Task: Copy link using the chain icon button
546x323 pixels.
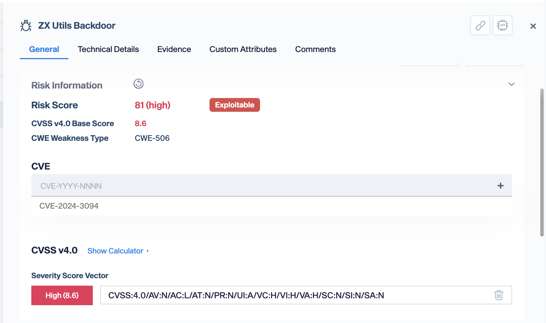Action: (x=480, y=25)
